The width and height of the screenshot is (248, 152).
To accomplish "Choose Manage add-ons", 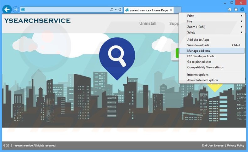I will click(x=212, y=51).
